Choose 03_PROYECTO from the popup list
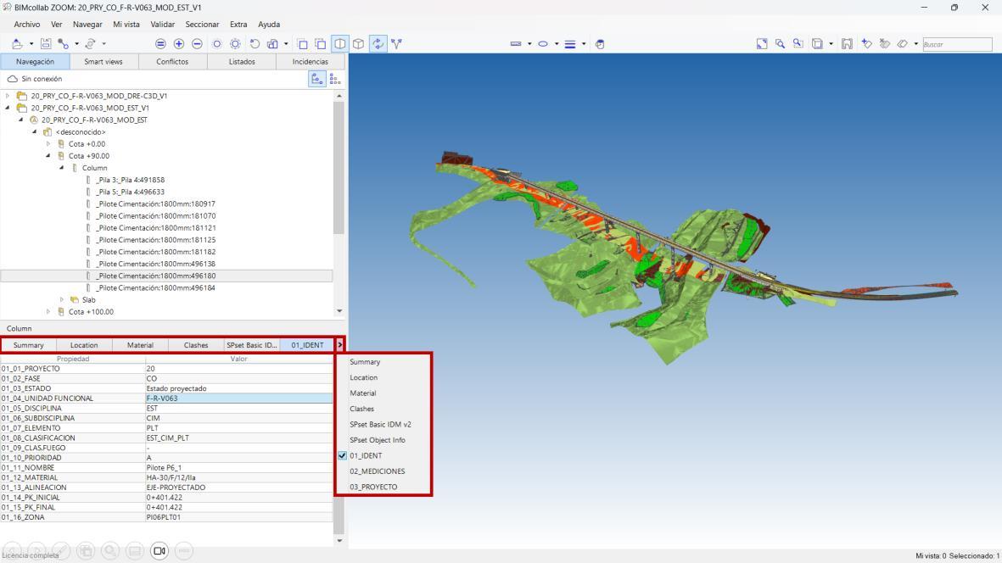 [373, 487]
